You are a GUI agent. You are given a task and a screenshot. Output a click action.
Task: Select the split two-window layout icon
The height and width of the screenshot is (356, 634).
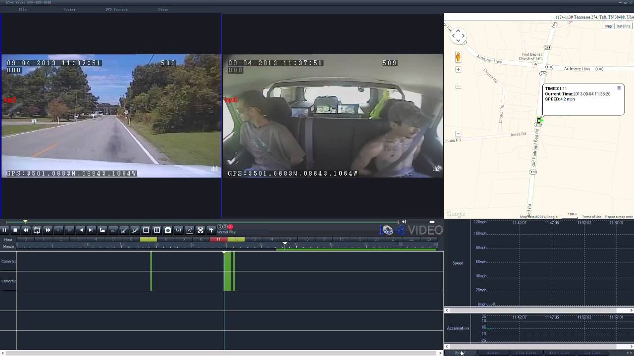pos(157,230)
